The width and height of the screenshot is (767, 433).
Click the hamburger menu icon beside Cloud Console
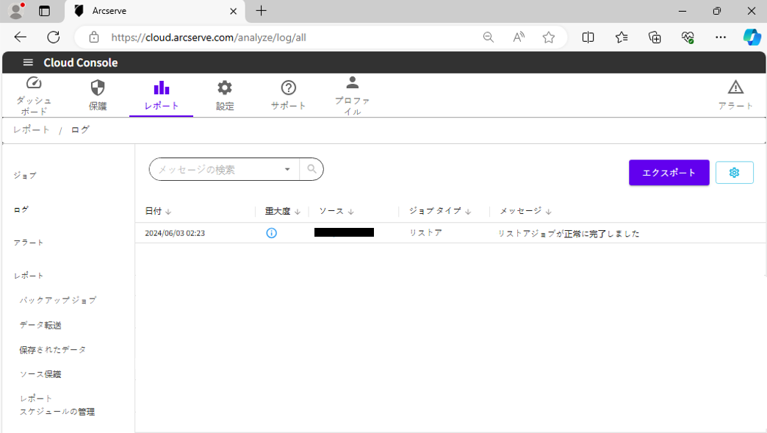click(28, 62)
